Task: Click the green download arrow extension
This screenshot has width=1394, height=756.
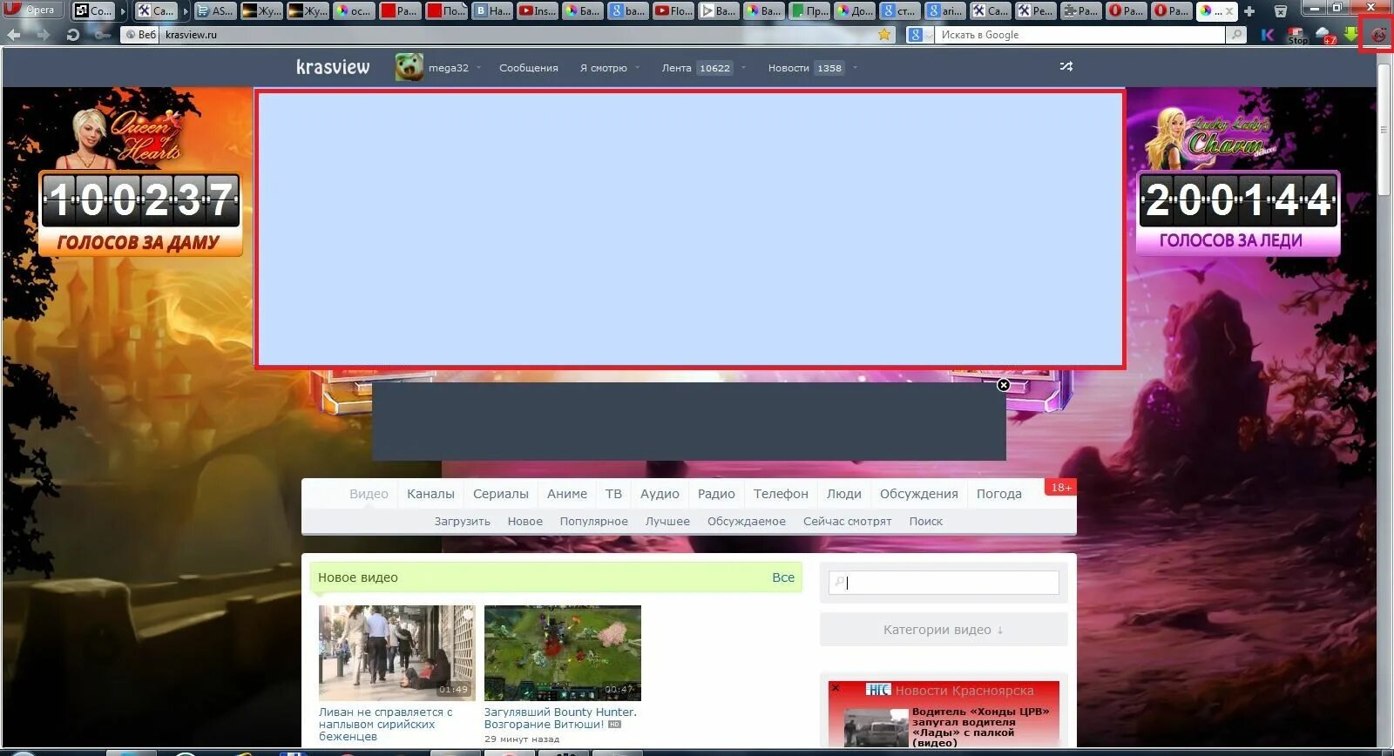Action: (1350, 35)
